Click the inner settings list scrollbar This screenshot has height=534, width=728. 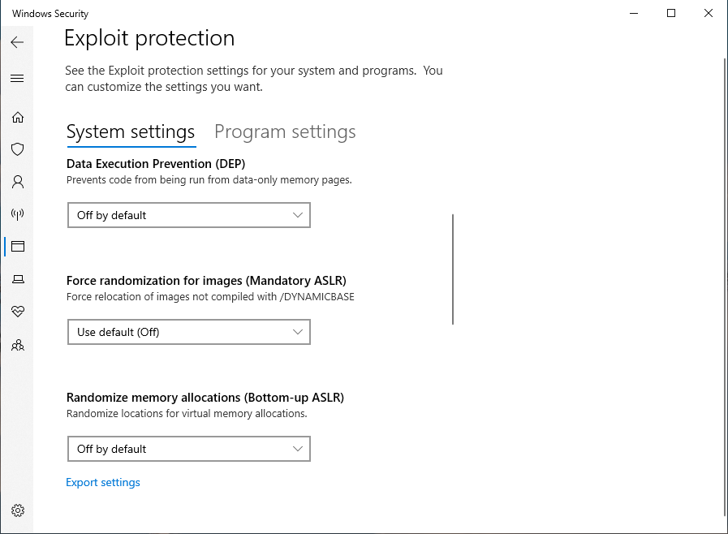point(452,269)
